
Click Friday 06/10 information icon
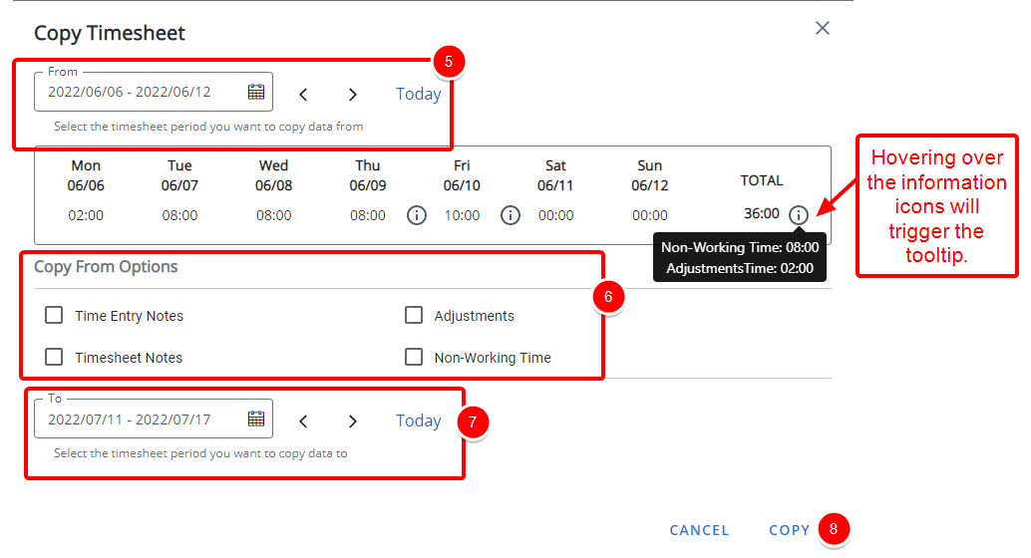(511, 215)
